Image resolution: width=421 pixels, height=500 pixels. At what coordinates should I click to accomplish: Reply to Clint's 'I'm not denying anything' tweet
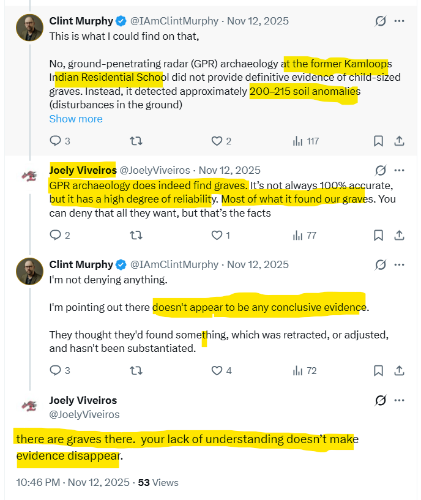(55, 370)
